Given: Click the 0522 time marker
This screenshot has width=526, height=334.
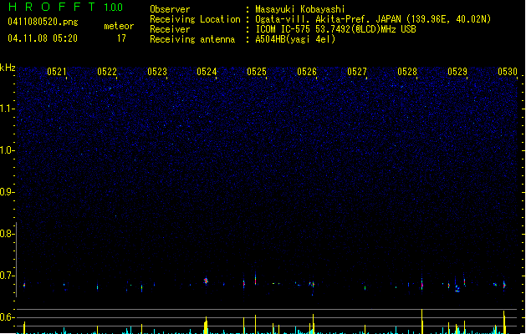Looking at the screenshot, I should pos(107,72).
